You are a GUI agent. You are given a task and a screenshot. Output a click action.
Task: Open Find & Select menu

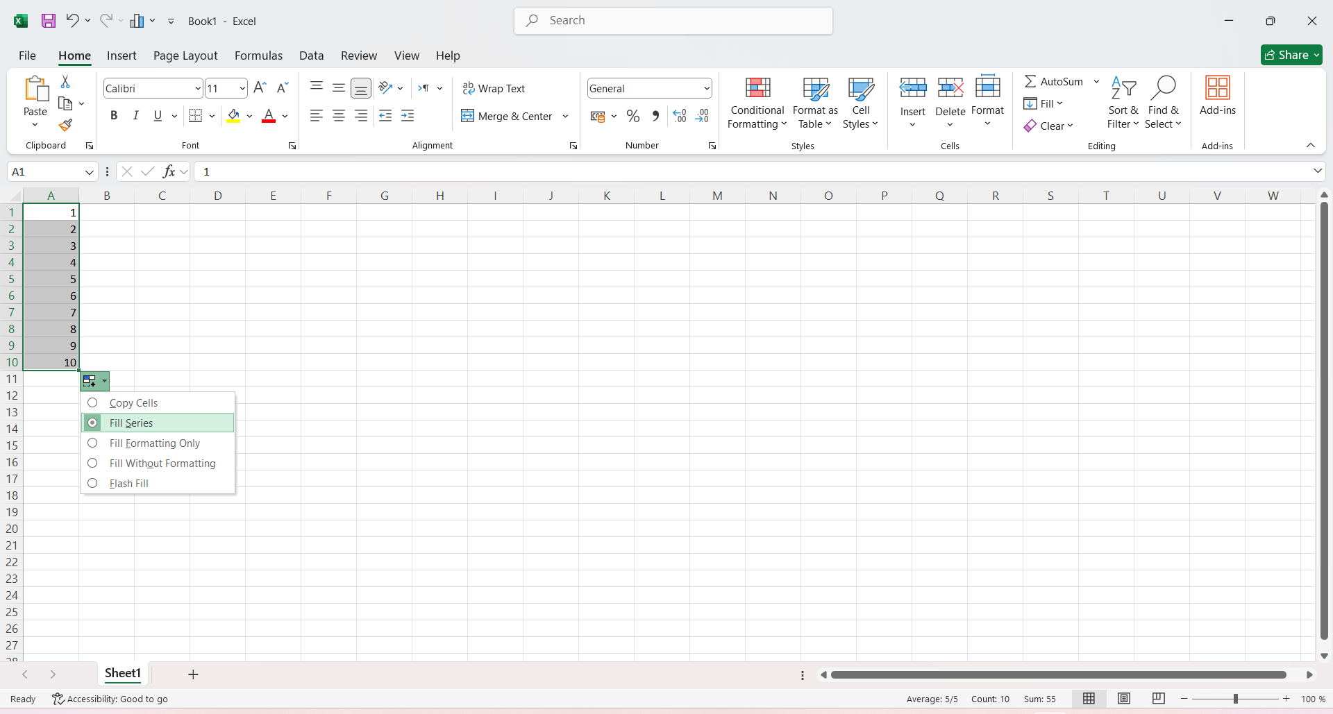1164,103
